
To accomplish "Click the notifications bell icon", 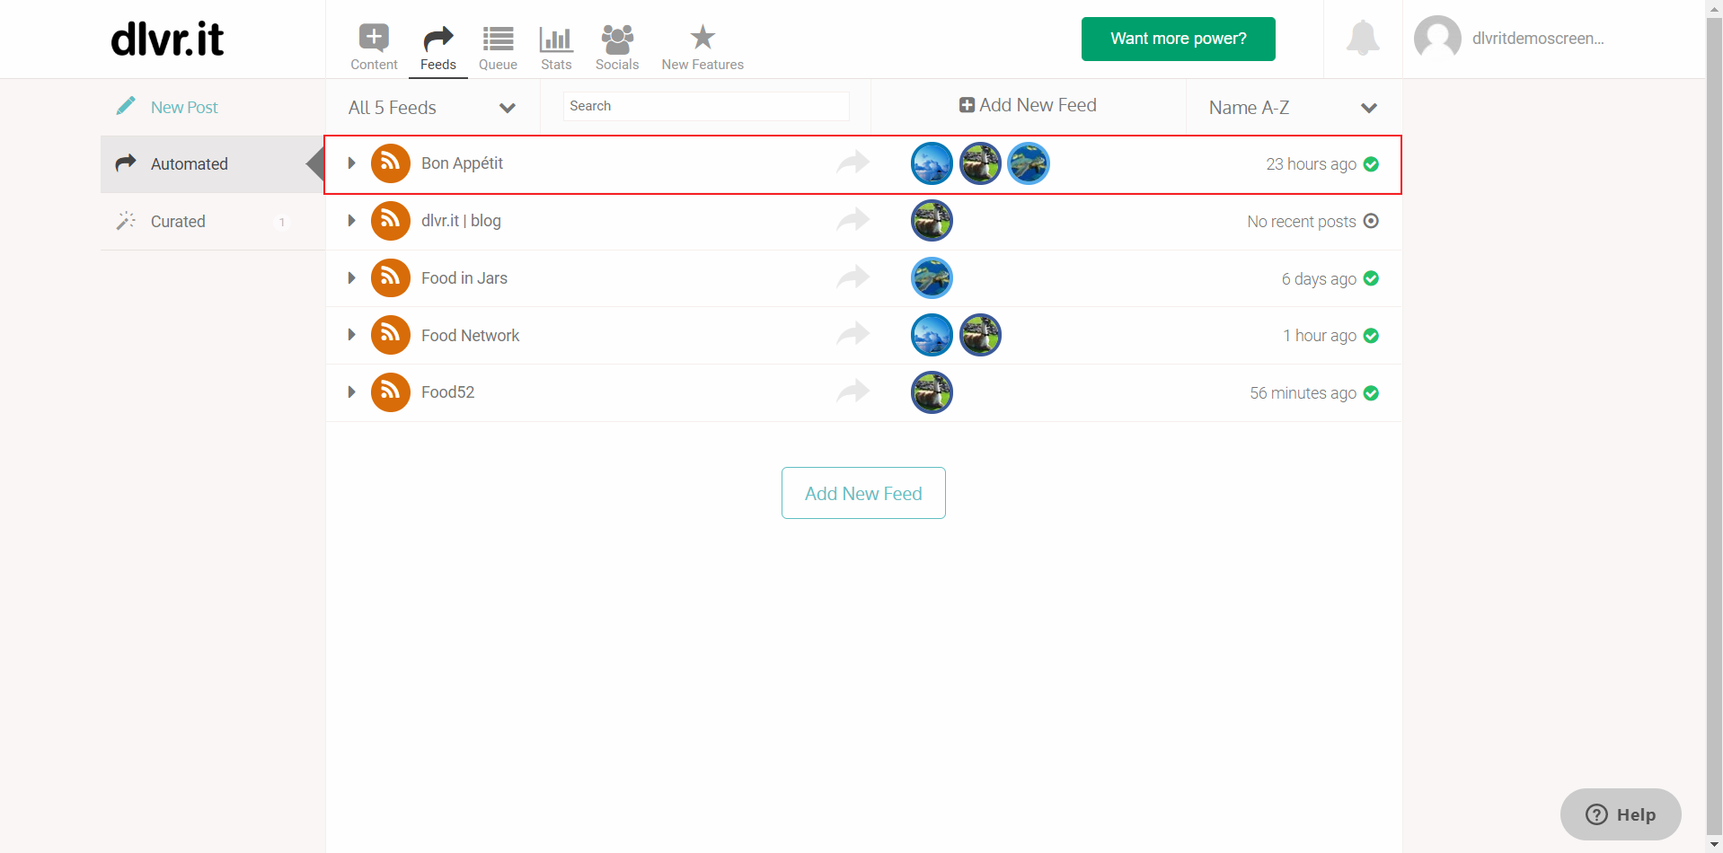I will [1363, 38].
